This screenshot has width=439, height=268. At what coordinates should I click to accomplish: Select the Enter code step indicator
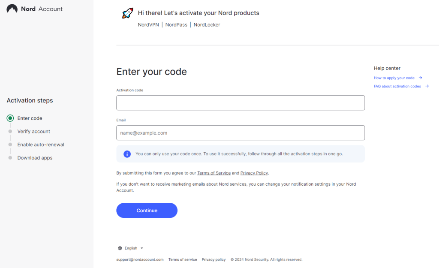[10, 118]
